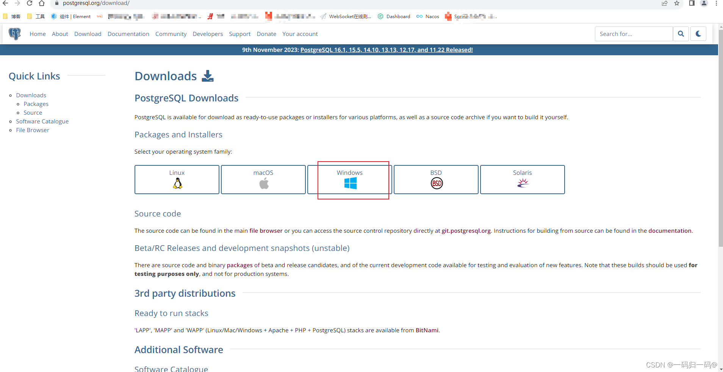Click the BSD logo icon
This screenshot has height=372, width=723.
[x=437, y=184]
